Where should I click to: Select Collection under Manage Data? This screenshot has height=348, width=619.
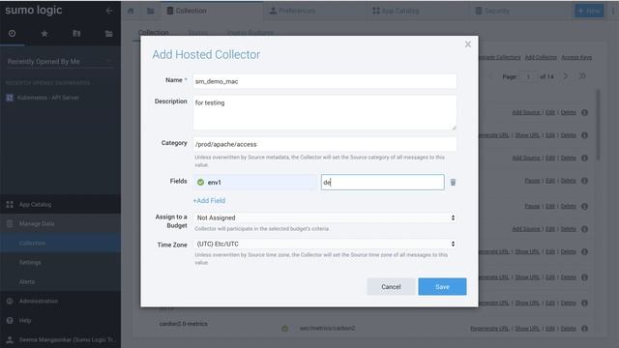point(60,243)
